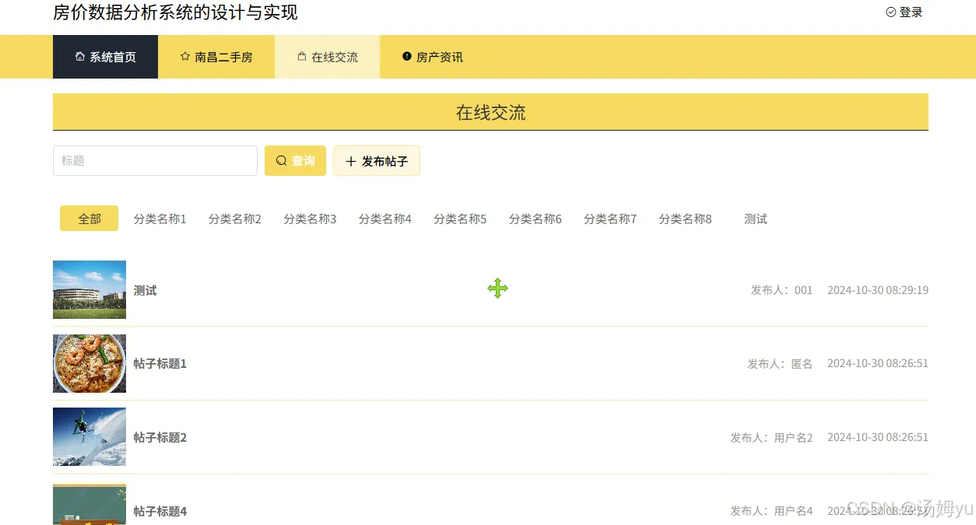This screenshot has height=525, width=976.
Task: Click the timestamp 2024-10-30 08:29:19
Action: pos(878,290)
